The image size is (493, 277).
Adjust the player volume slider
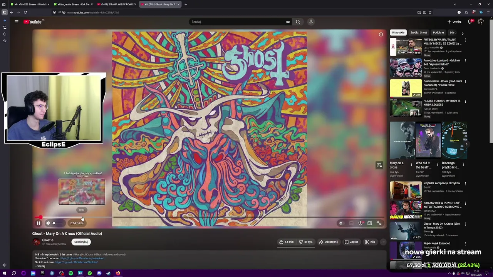tap(58, 223)
